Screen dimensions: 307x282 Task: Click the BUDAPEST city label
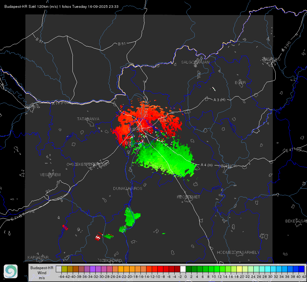coord(138,129)
